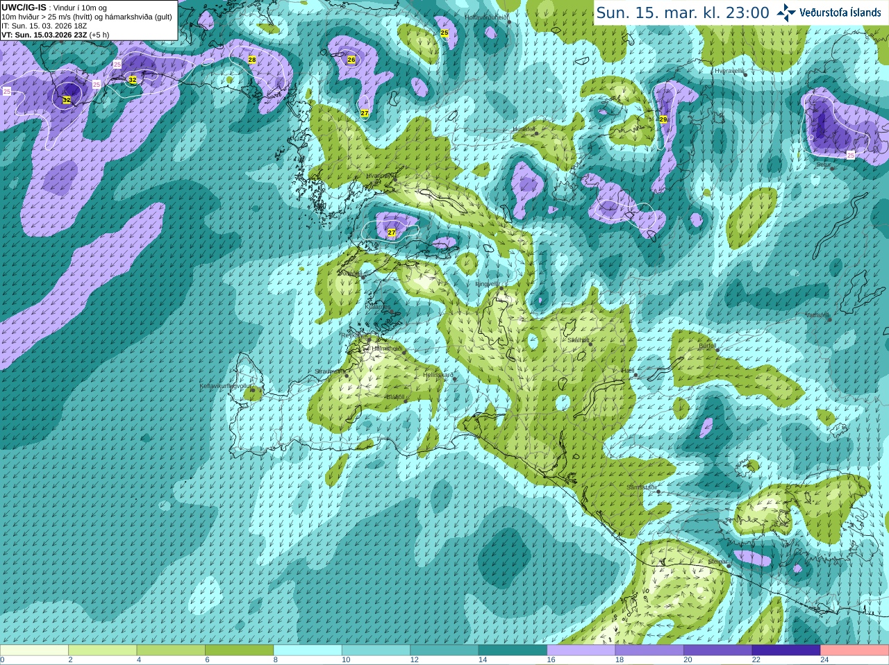Select the medium purple 18–20 legend swatch
The image size is (889, 665).
tap(649, 650)
